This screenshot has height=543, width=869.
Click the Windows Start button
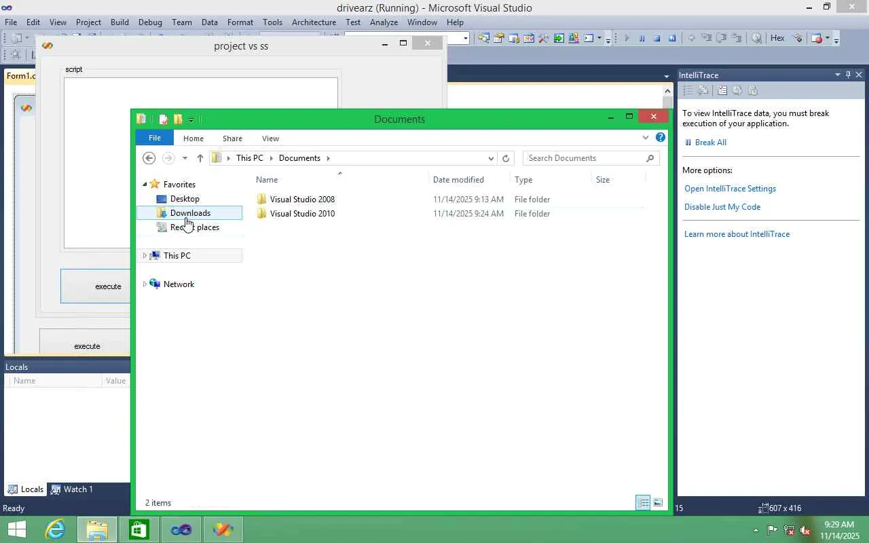(16, 529)
